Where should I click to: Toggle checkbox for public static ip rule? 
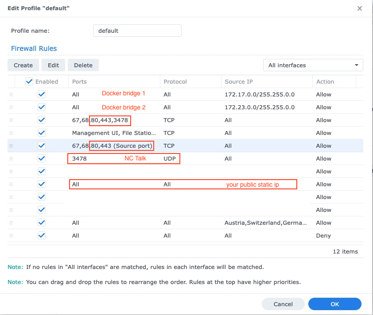(x=42, y=184)
